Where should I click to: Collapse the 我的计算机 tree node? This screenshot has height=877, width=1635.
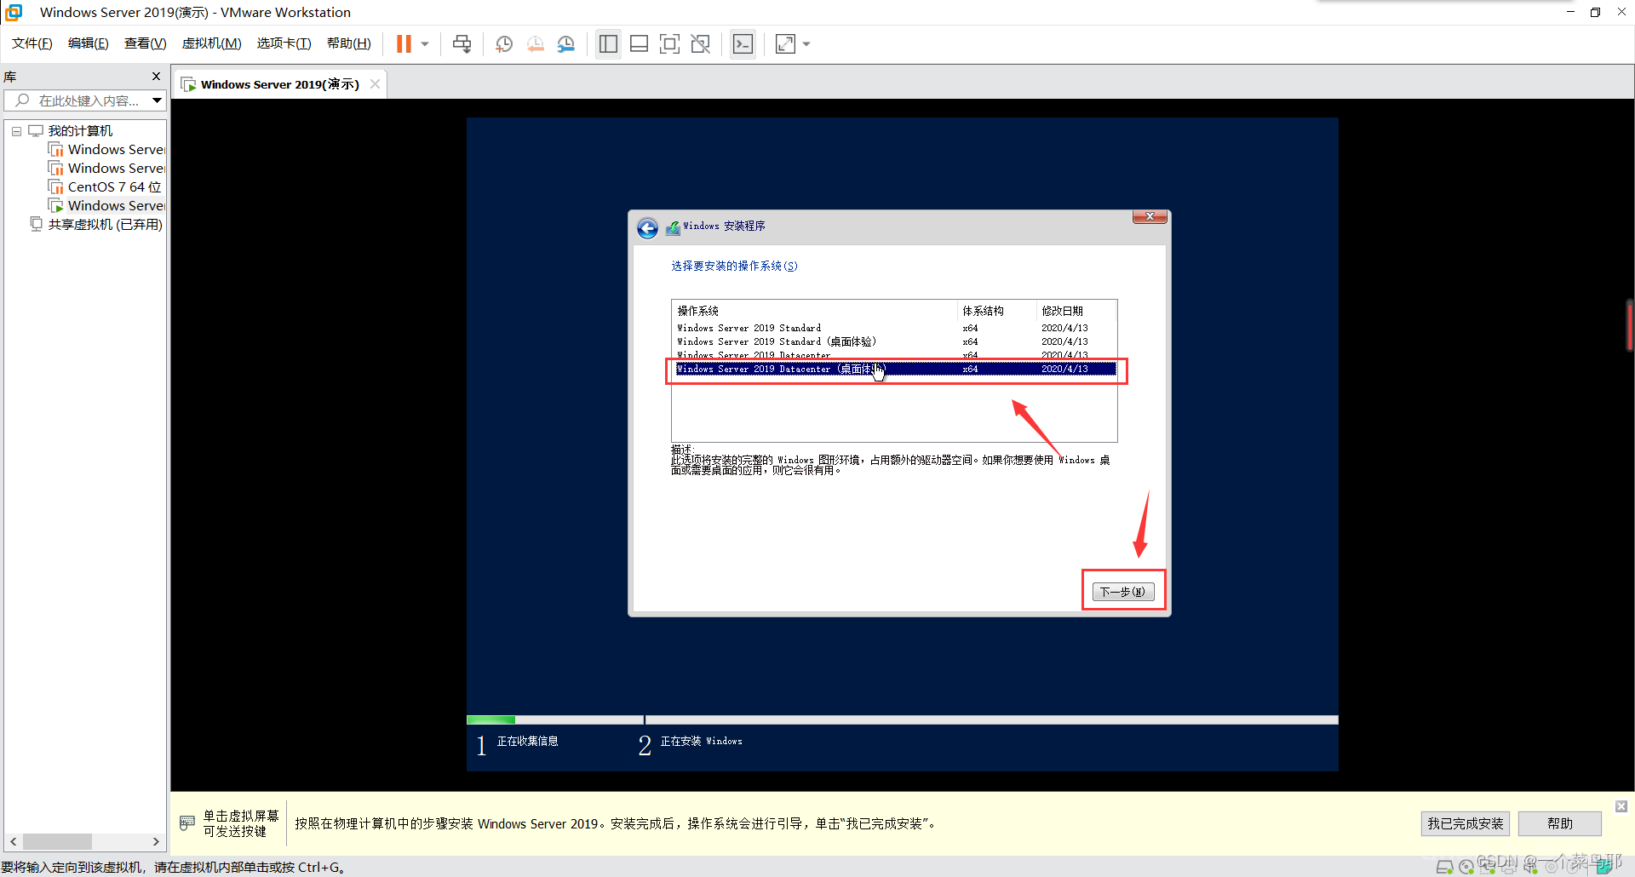tap(16, 131)
